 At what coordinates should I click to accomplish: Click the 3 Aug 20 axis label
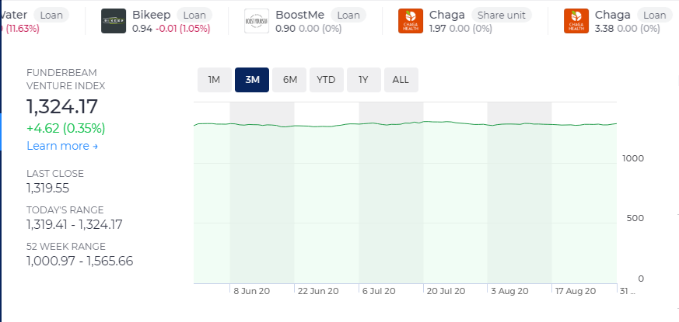point(509,291)
